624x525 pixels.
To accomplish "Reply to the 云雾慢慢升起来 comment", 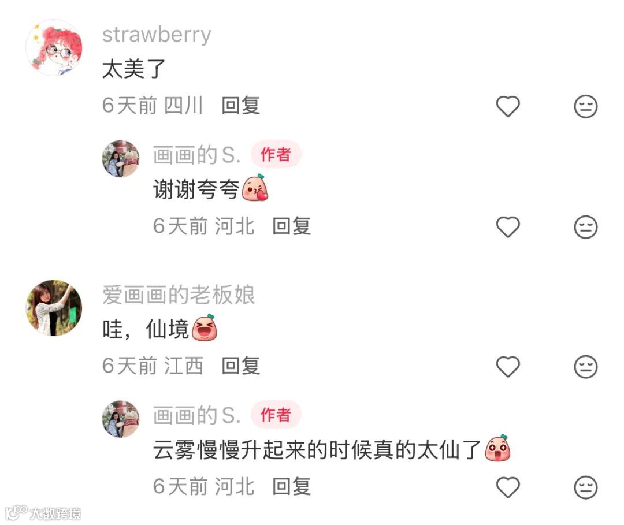I will click(292, 487).
